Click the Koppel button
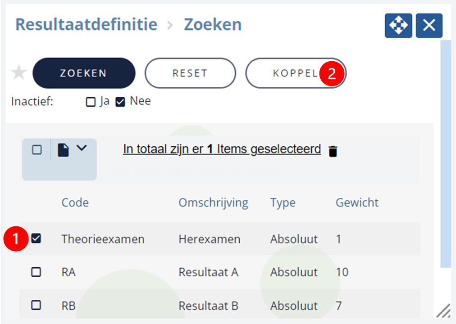This screenshot has width=456, height=324. tap(296, 73)
